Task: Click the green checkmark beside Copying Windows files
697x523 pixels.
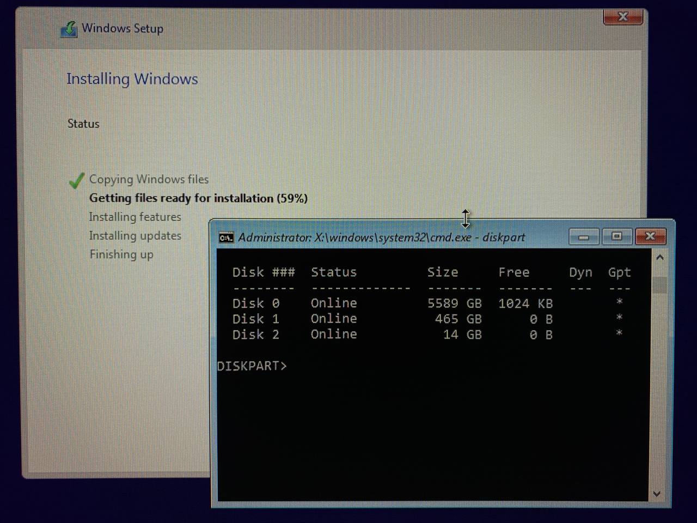Action: point(77,180)
